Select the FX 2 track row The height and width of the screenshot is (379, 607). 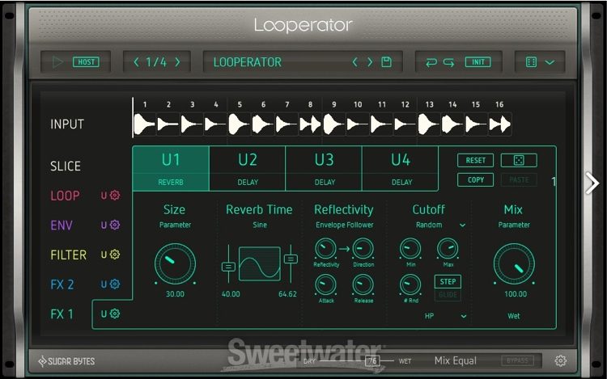point(62,284)
